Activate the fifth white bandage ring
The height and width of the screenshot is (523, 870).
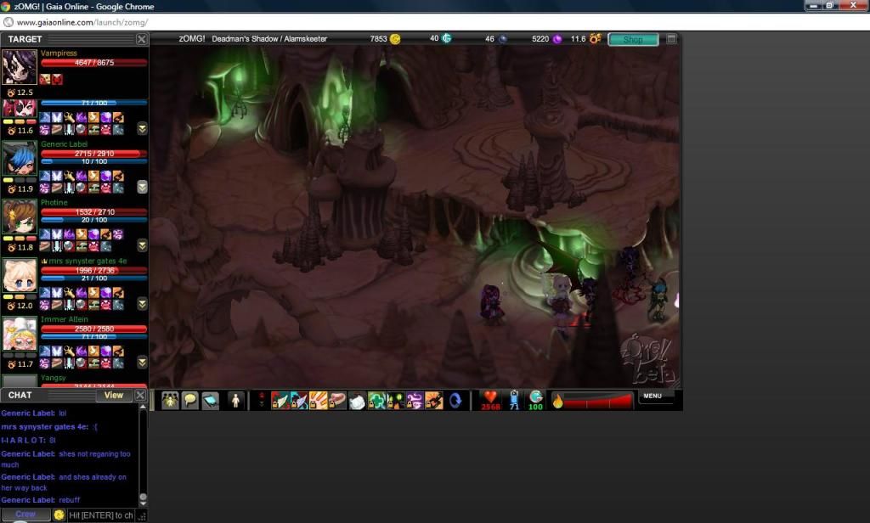pos(357,401)
